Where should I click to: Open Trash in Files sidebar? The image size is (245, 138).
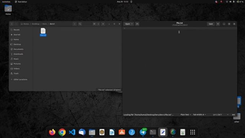(21, 73)
